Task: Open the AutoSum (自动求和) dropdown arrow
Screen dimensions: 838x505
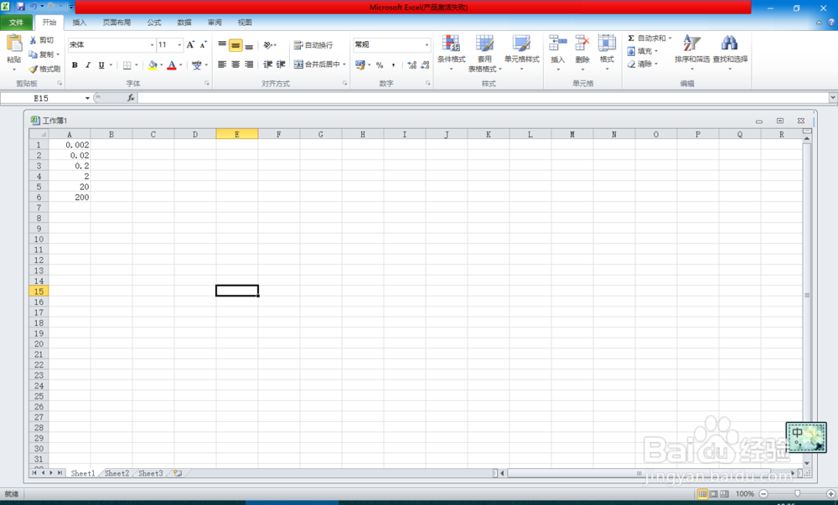Action: (670, 39)
